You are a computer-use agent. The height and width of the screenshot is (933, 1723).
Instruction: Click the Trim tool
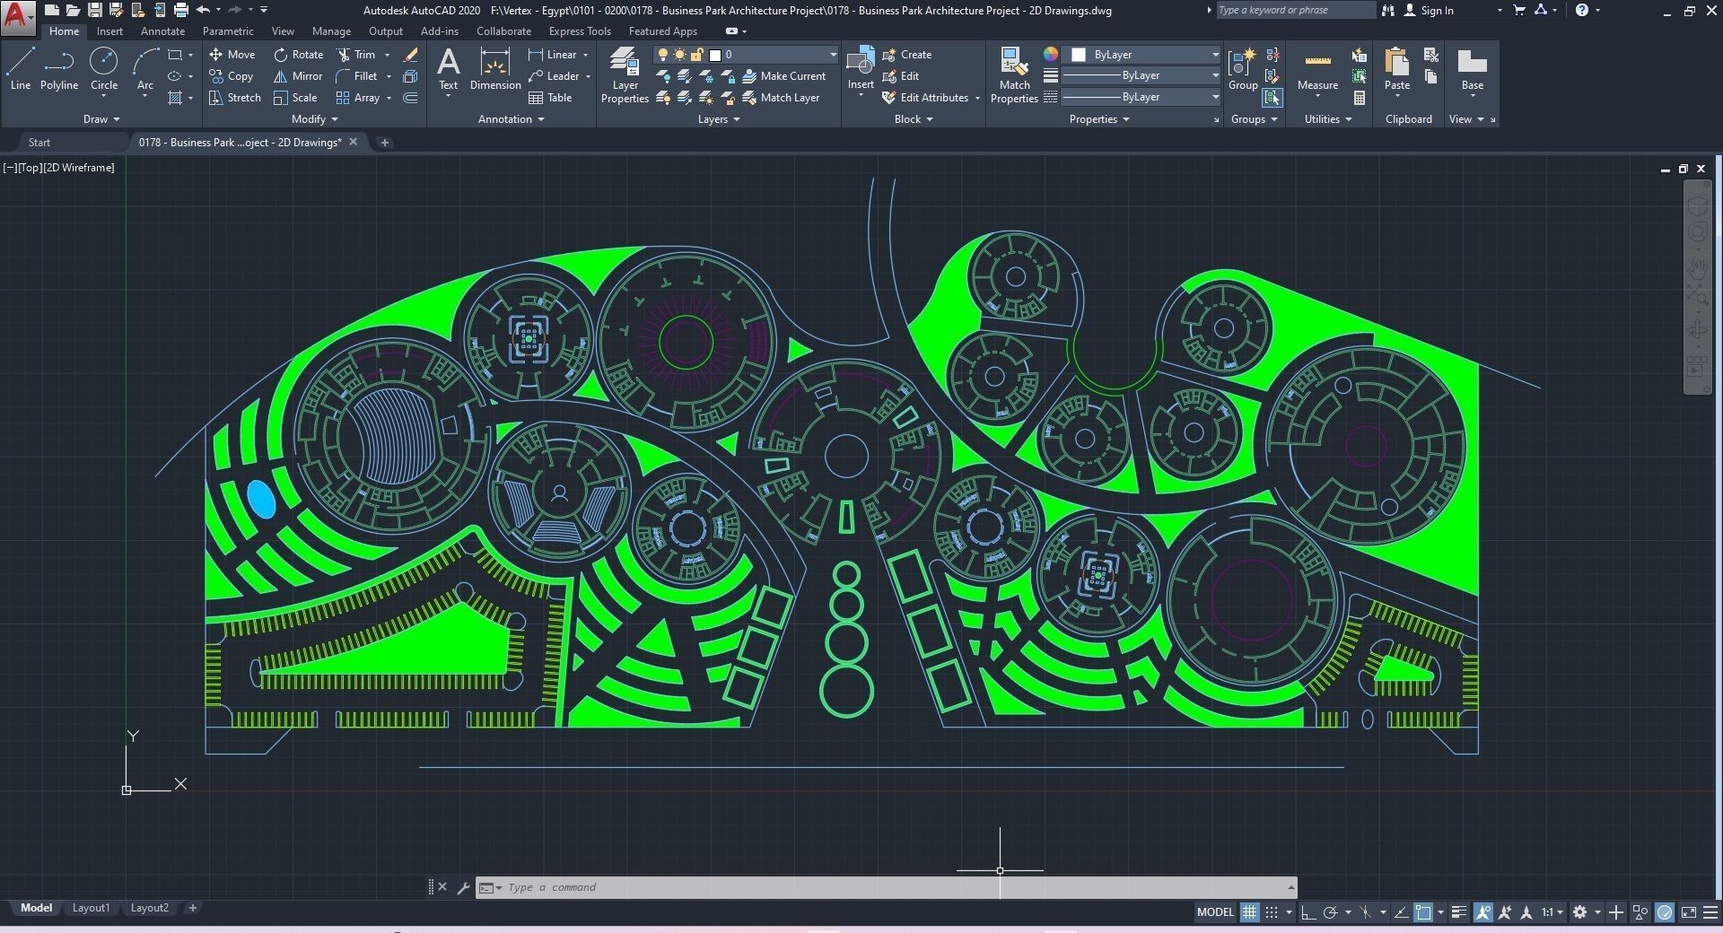(x=356, y=55)
